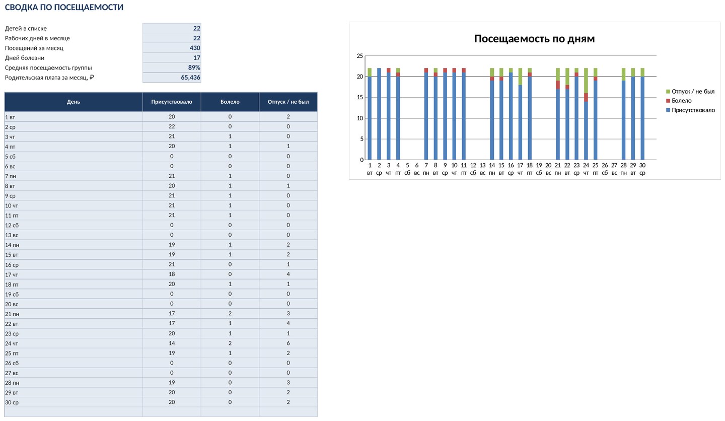Click the "Присутствовало" column header
The width and height of the screenshot is (725, 421).
pos(172,102)
